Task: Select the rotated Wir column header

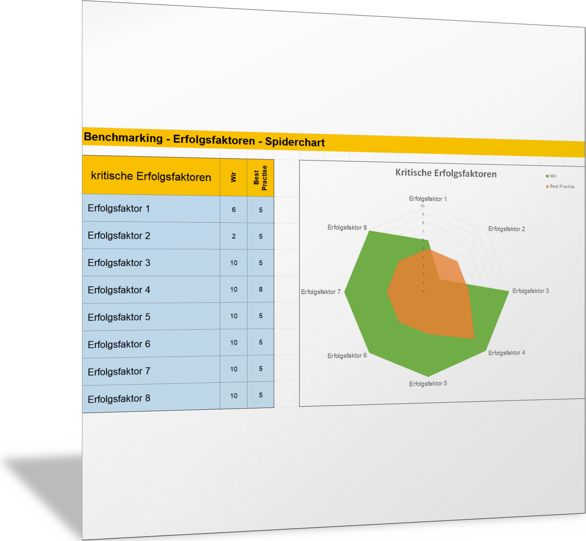Action: (x=234, y=177)
